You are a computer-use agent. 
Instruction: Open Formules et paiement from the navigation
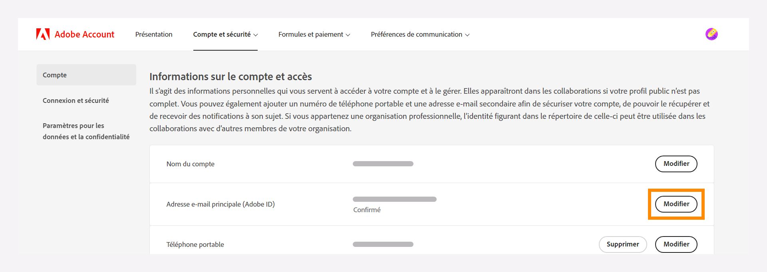point(311,34)
